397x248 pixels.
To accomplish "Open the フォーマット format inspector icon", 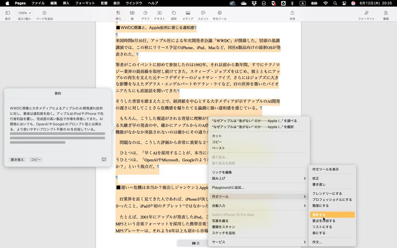I will point(366,13).
